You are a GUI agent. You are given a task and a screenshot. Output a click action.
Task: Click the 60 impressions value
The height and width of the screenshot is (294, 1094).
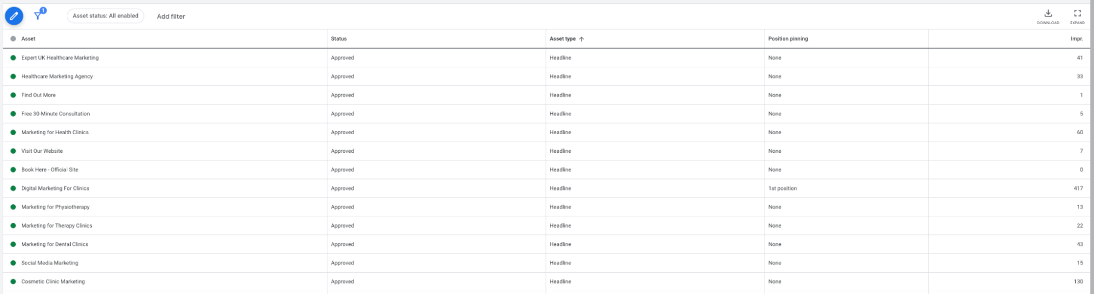1080,132
